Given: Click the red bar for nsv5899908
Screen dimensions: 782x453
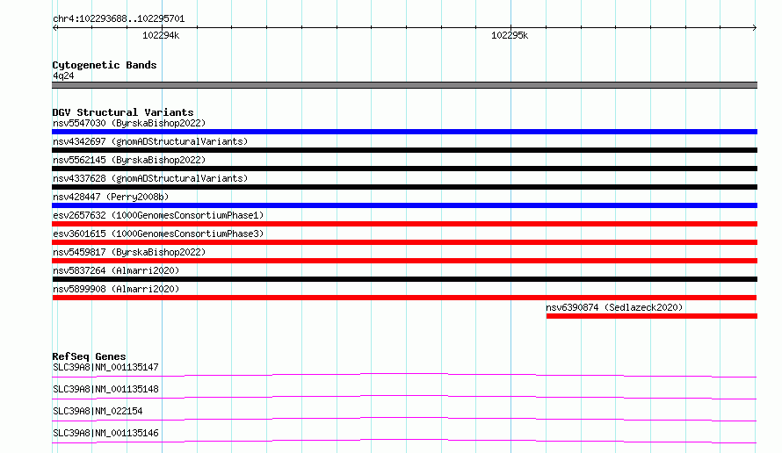Looking at the screenshot, I should click(404, 298).
